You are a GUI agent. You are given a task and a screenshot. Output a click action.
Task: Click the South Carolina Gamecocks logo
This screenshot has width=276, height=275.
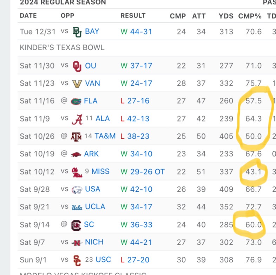pyautogui.click(x=76, y=225)
